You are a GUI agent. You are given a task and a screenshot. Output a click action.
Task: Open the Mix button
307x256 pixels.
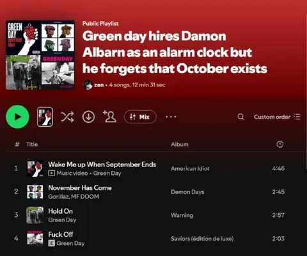click(x=140, y=116)
